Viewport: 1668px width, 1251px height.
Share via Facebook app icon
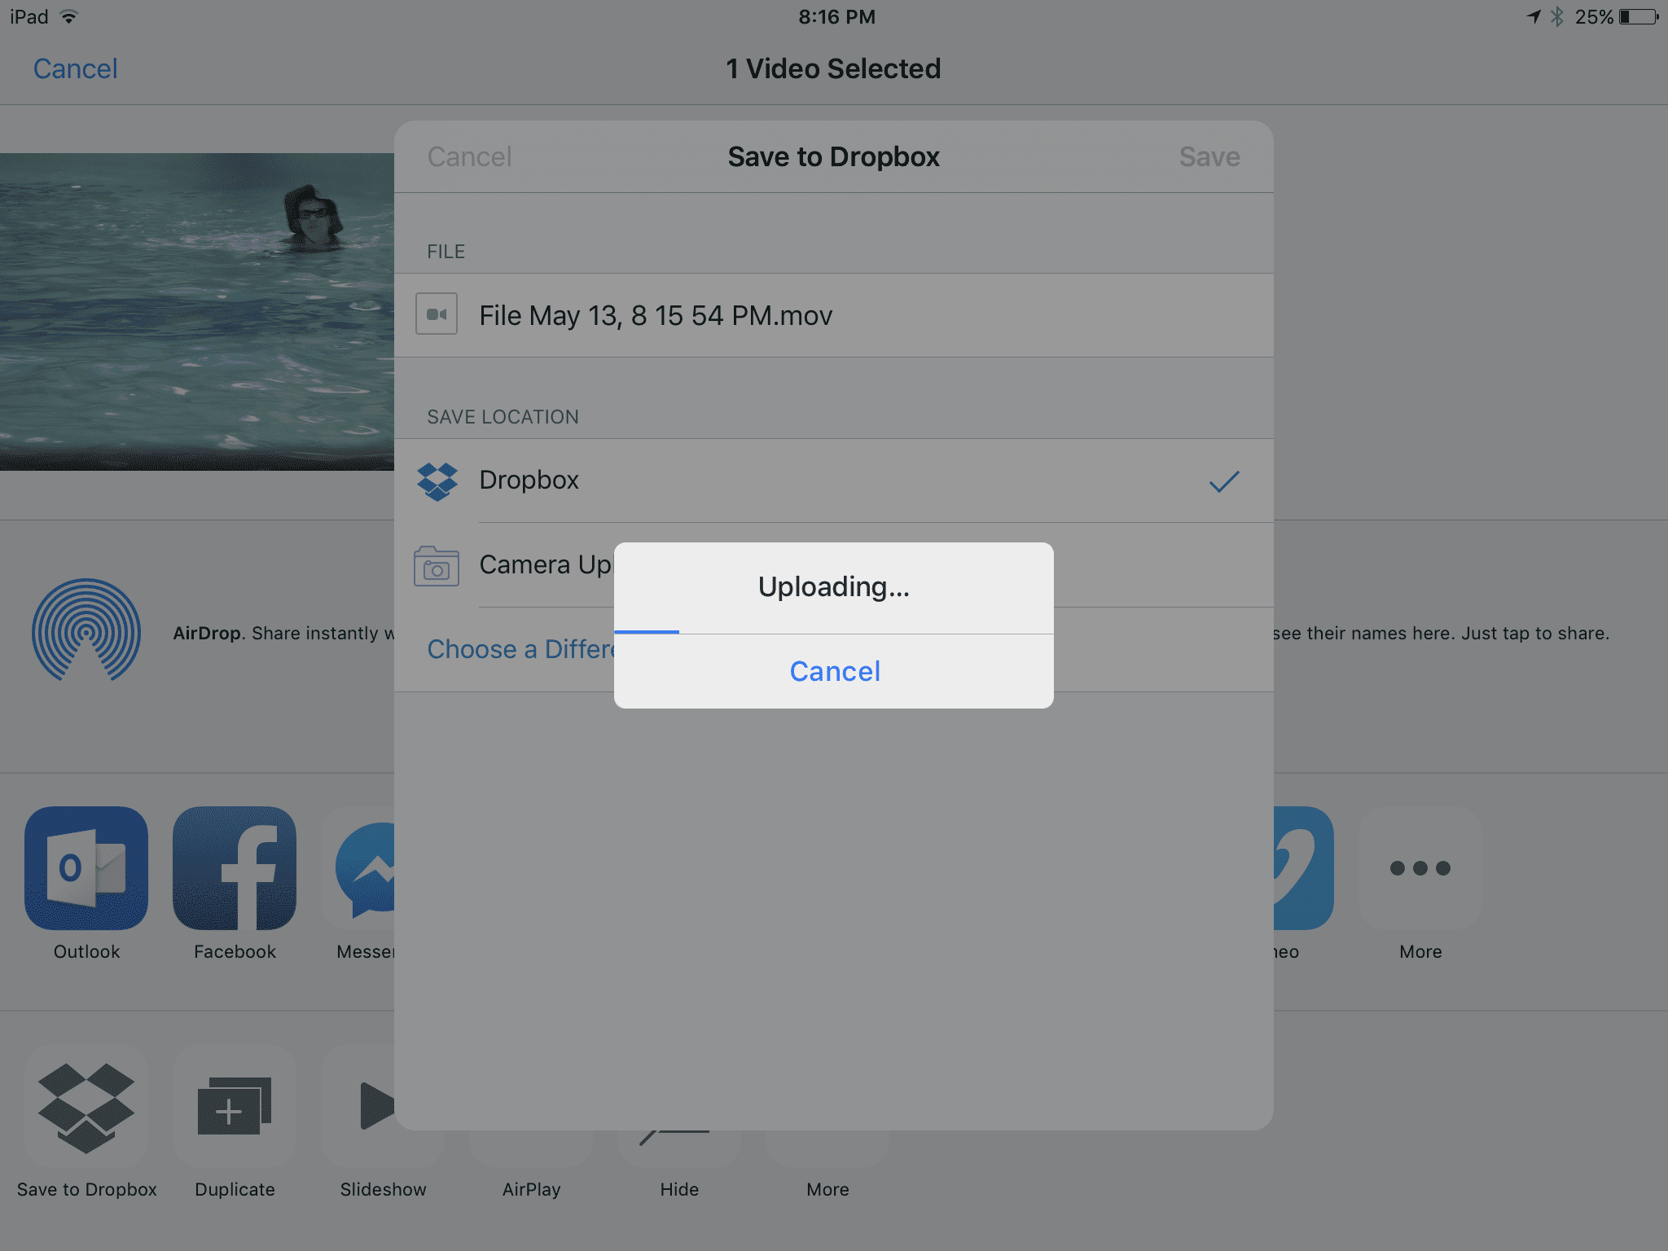click(x=235, y=868)
